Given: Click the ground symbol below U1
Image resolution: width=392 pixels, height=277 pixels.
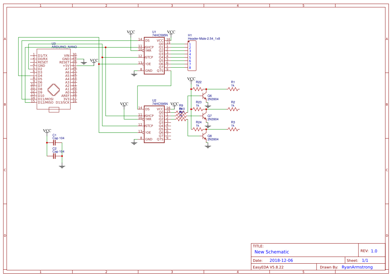Looking at the screenshot, I should [134, 74].
